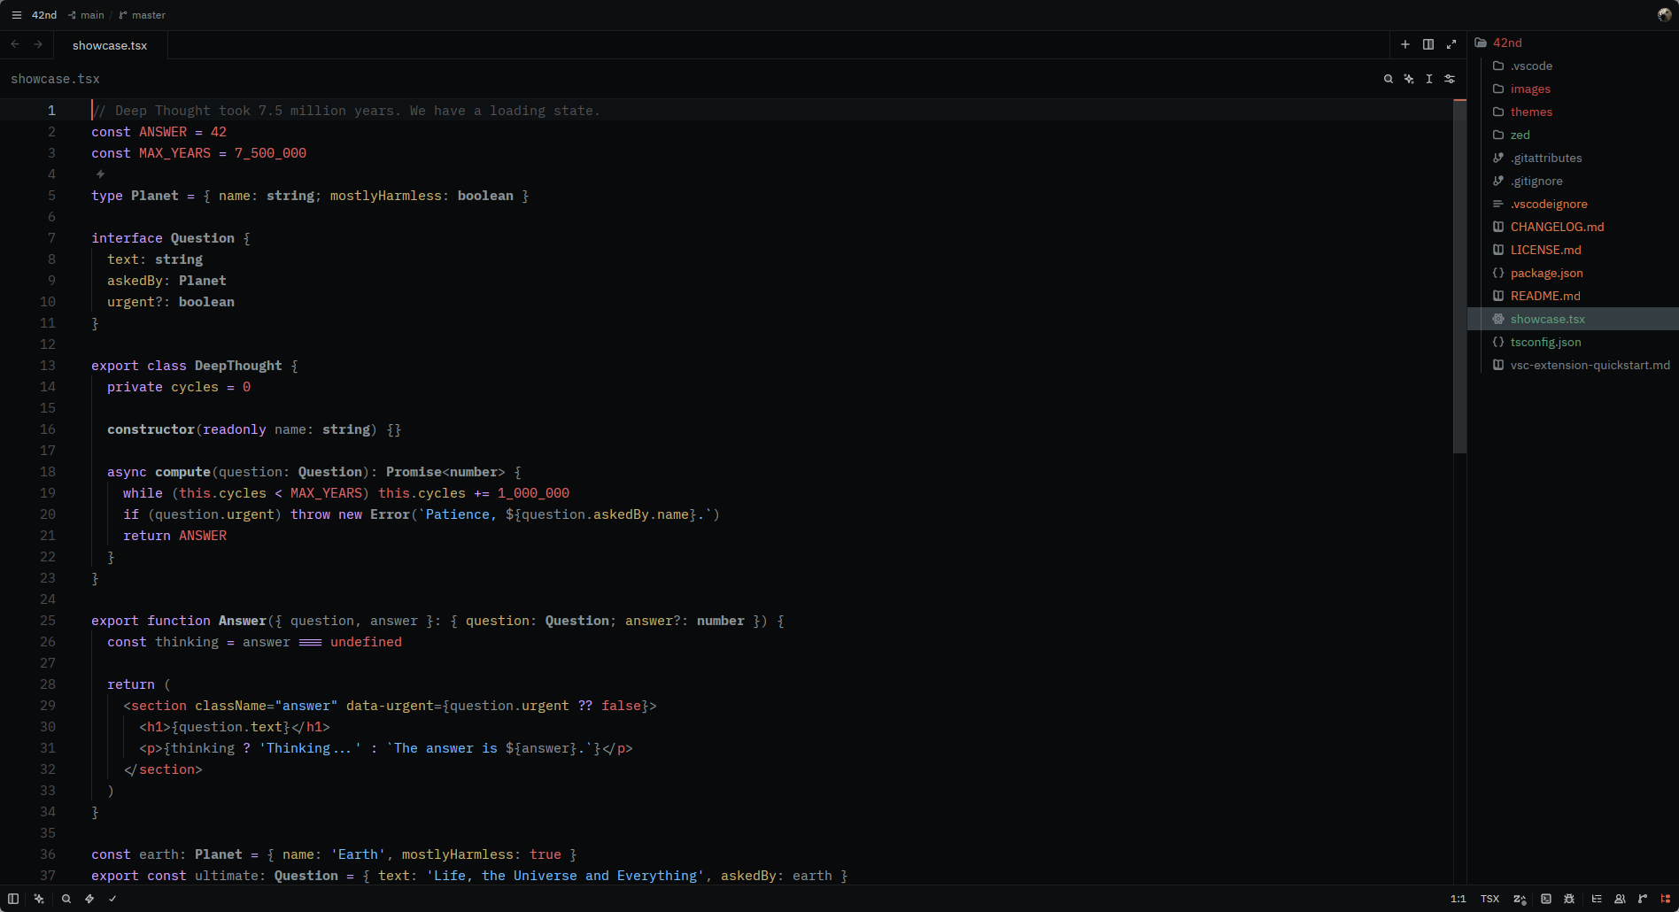The image size is (1679, 912).
Task: Open the TSX language selector
Action: [1489, 899]
